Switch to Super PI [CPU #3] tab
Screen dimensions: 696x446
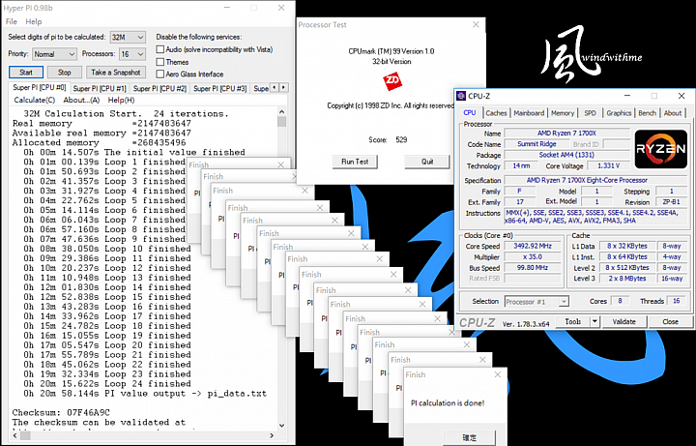click(219, 88)
